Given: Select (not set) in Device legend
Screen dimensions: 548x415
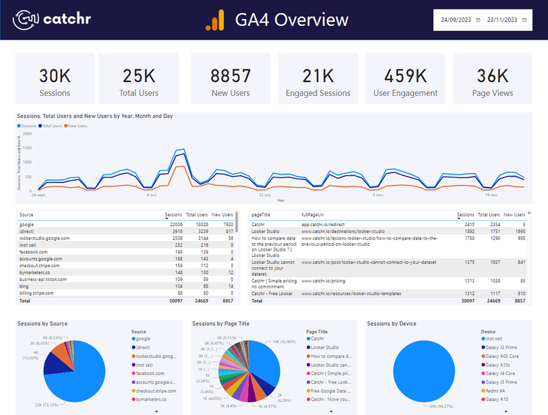Looking at the screenshot, I should click(493, 339).
